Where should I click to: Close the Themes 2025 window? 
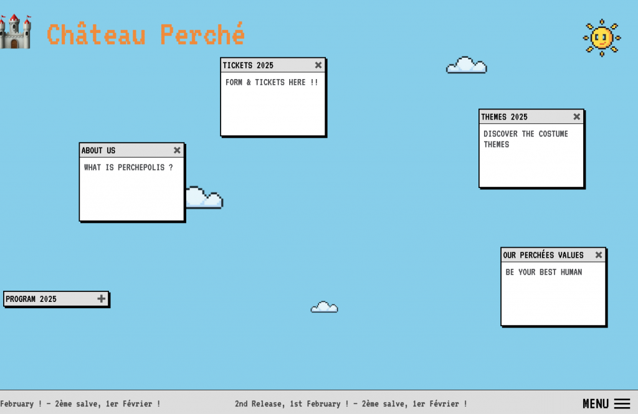coord(576,116)
